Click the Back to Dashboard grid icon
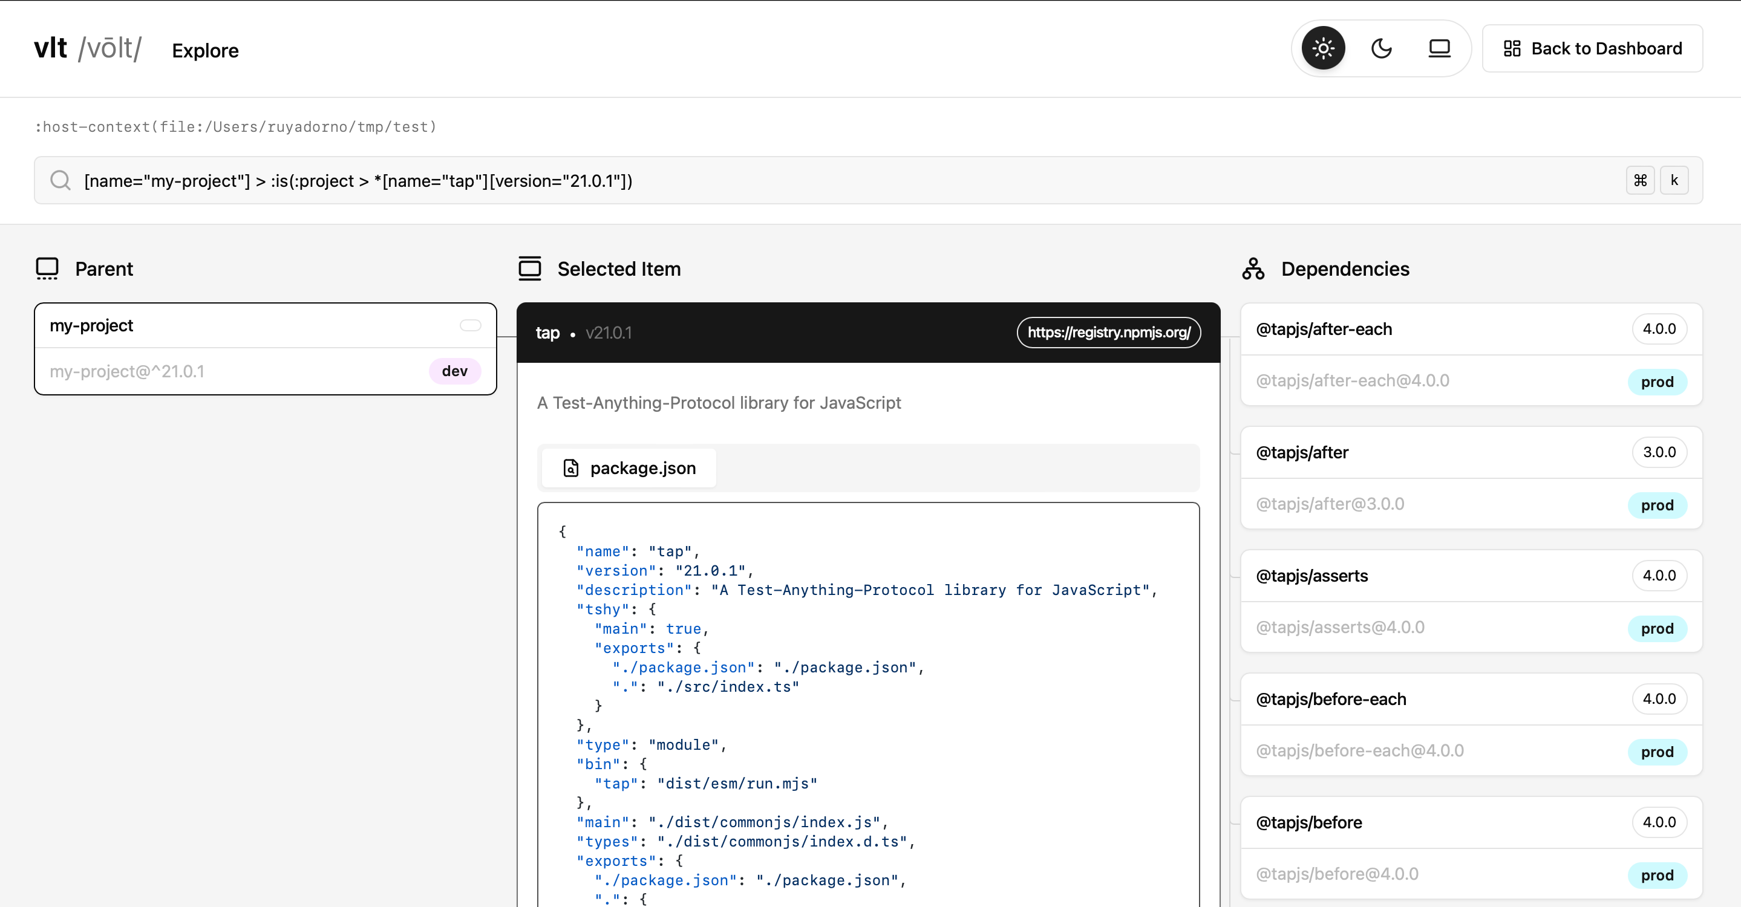This screenshot has height=907, width=1741. [x=1512, y=48]
